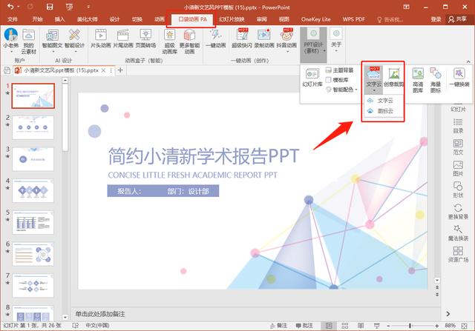Click 模板库 template library
This screenshot has height=331, width=475.
(337, 80)
